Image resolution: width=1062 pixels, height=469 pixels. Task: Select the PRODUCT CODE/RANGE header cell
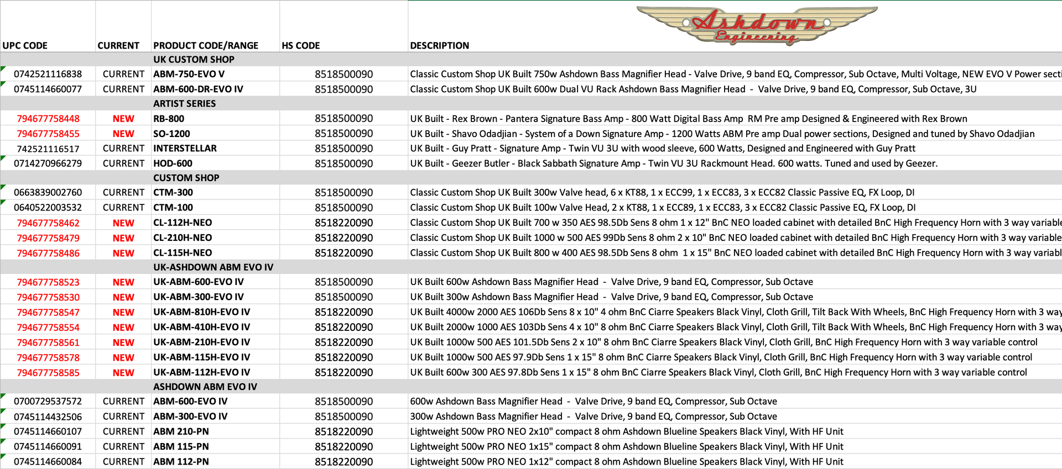pos(206,46)
